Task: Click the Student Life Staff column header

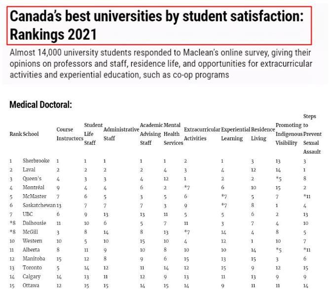Action: click(x=93, y=134)
